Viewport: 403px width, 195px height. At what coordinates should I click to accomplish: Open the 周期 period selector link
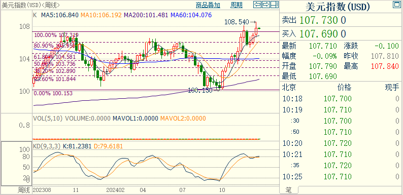point(236,5)
